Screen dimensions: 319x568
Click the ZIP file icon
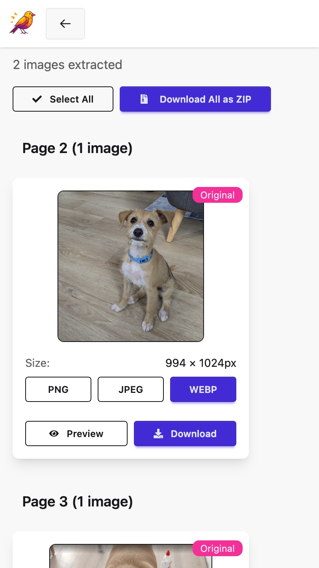(145, 99)
